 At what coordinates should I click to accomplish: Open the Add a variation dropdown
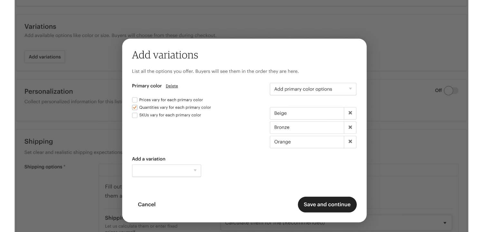(x=166, y=171)
